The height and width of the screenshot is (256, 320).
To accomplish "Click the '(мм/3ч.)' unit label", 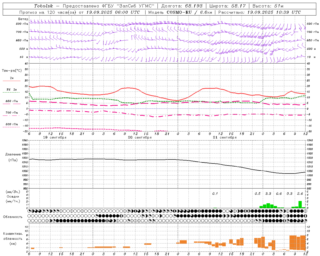I will (13, 192).
